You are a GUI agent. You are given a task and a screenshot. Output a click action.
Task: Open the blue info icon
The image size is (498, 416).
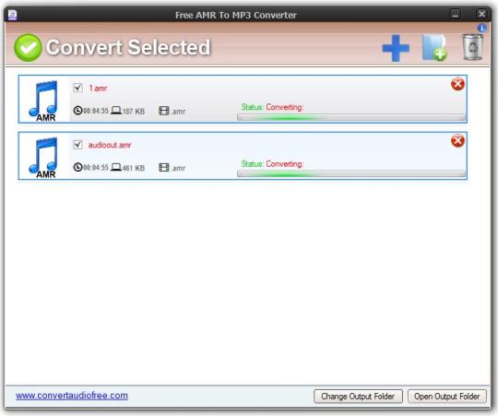481,28
